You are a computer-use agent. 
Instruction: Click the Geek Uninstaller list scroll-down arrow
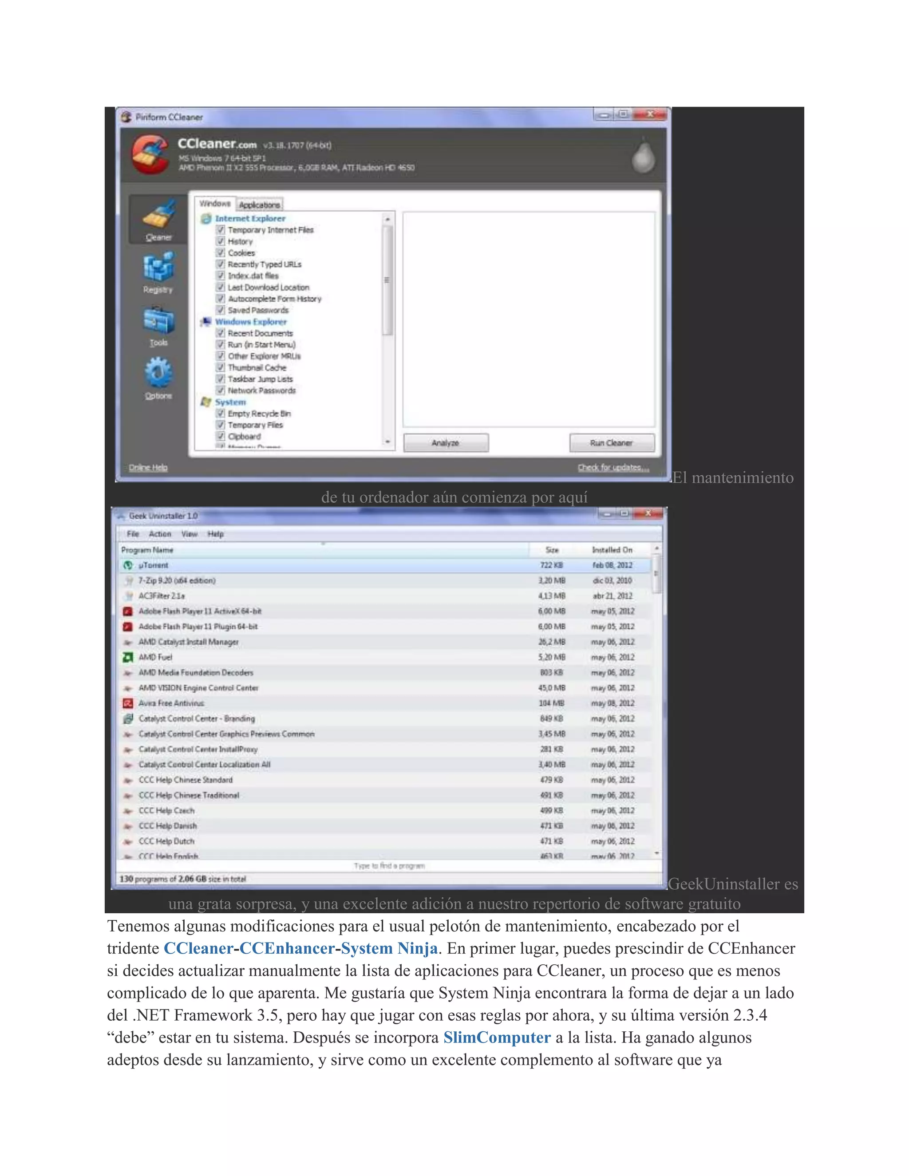tap(656, 853)
